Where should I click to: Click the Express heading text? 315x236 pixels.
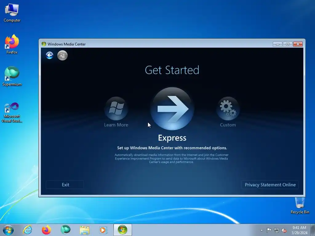pos(172,138)
